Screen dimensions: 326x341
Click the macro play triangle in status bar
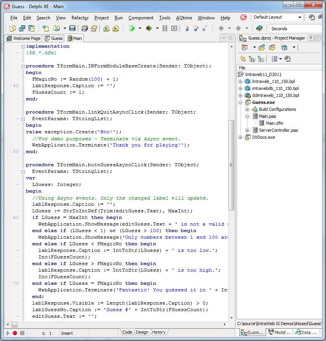click(8, 333)
